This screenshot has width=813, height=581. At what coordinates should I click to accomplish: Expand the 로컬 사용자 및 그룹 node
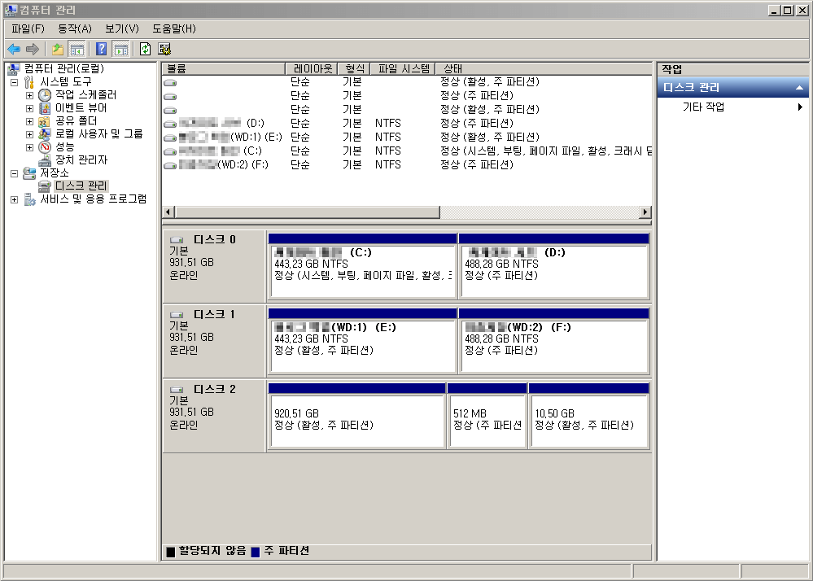point(29,134)
